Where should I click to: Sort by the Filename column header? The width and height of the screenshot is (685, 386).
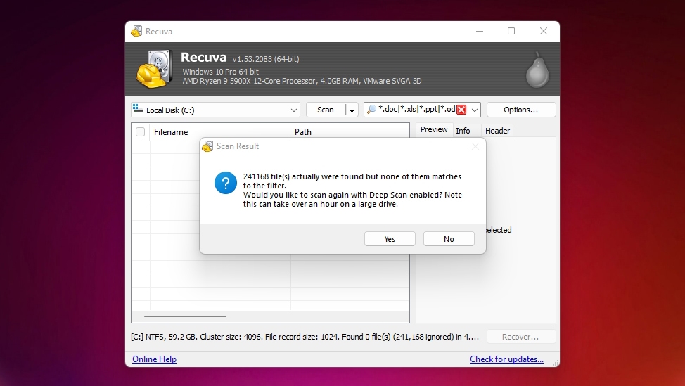[x=219, y=132]
